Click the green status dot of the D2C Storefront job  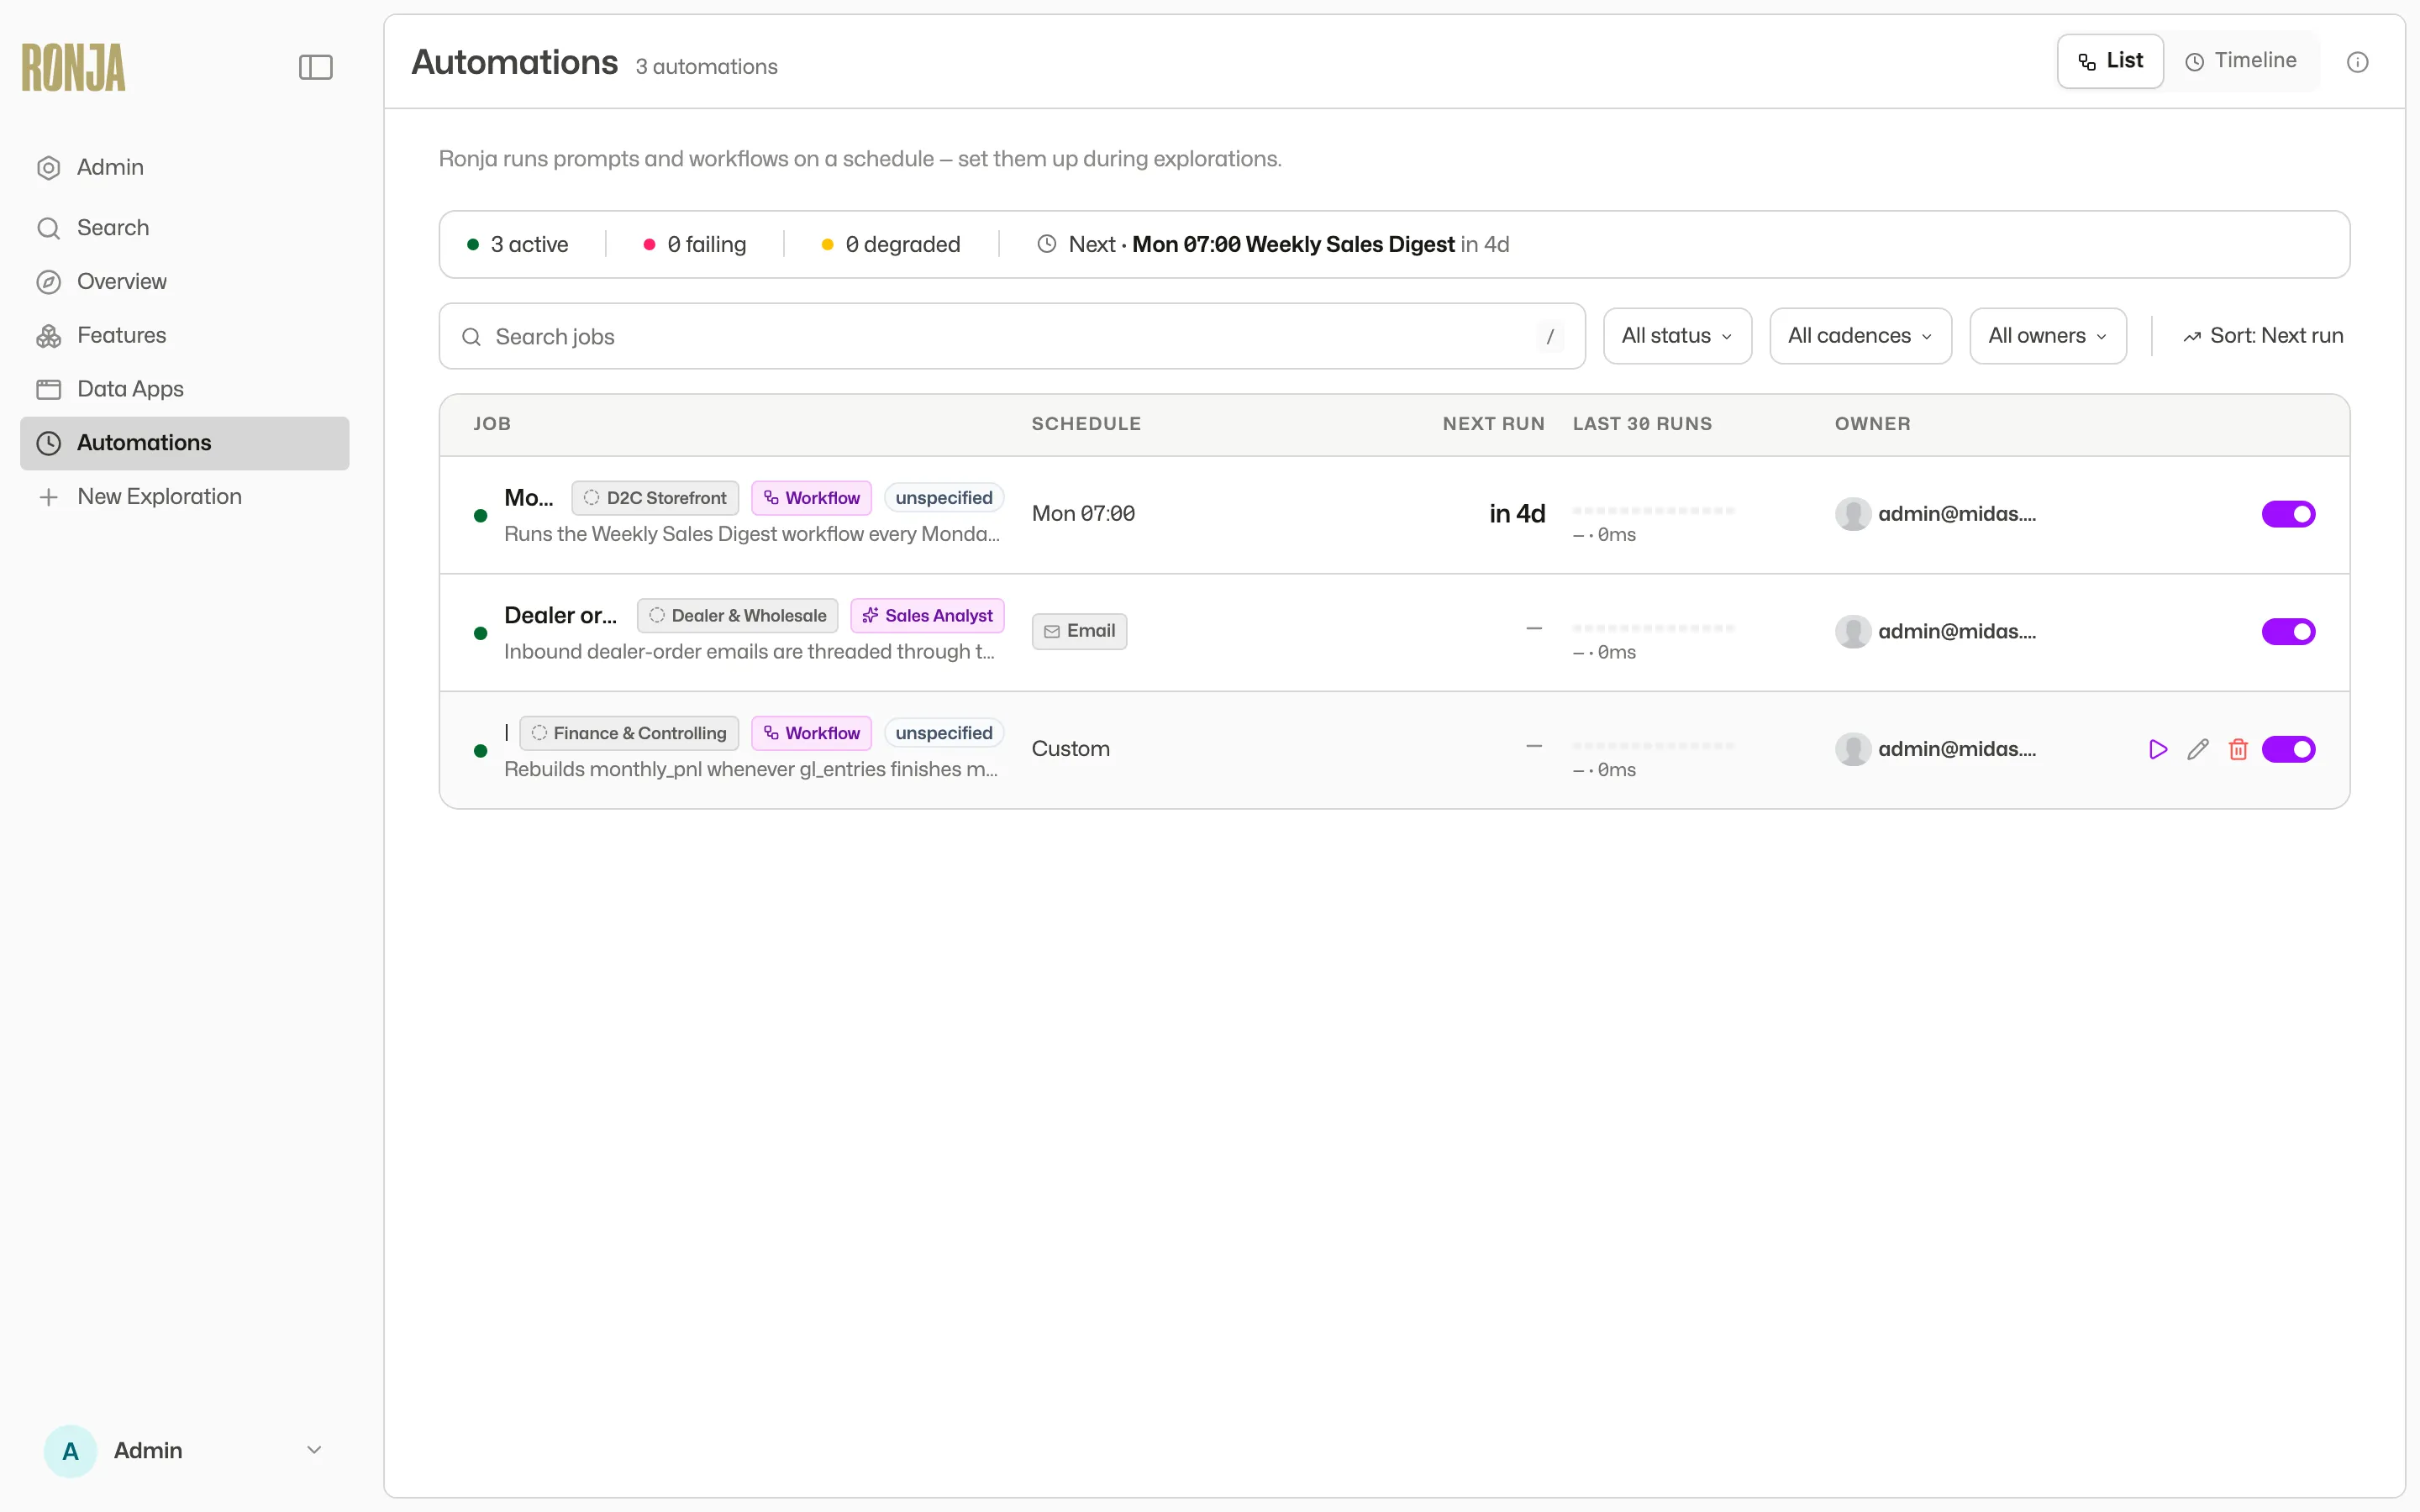point(480,516)
